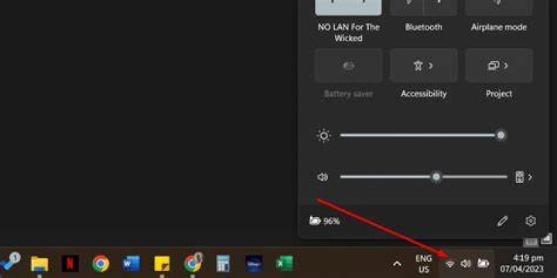Screen dimensions: 557x278
Task: Launch Disney+ from the taskbar
Action: (x=254, y=264)
